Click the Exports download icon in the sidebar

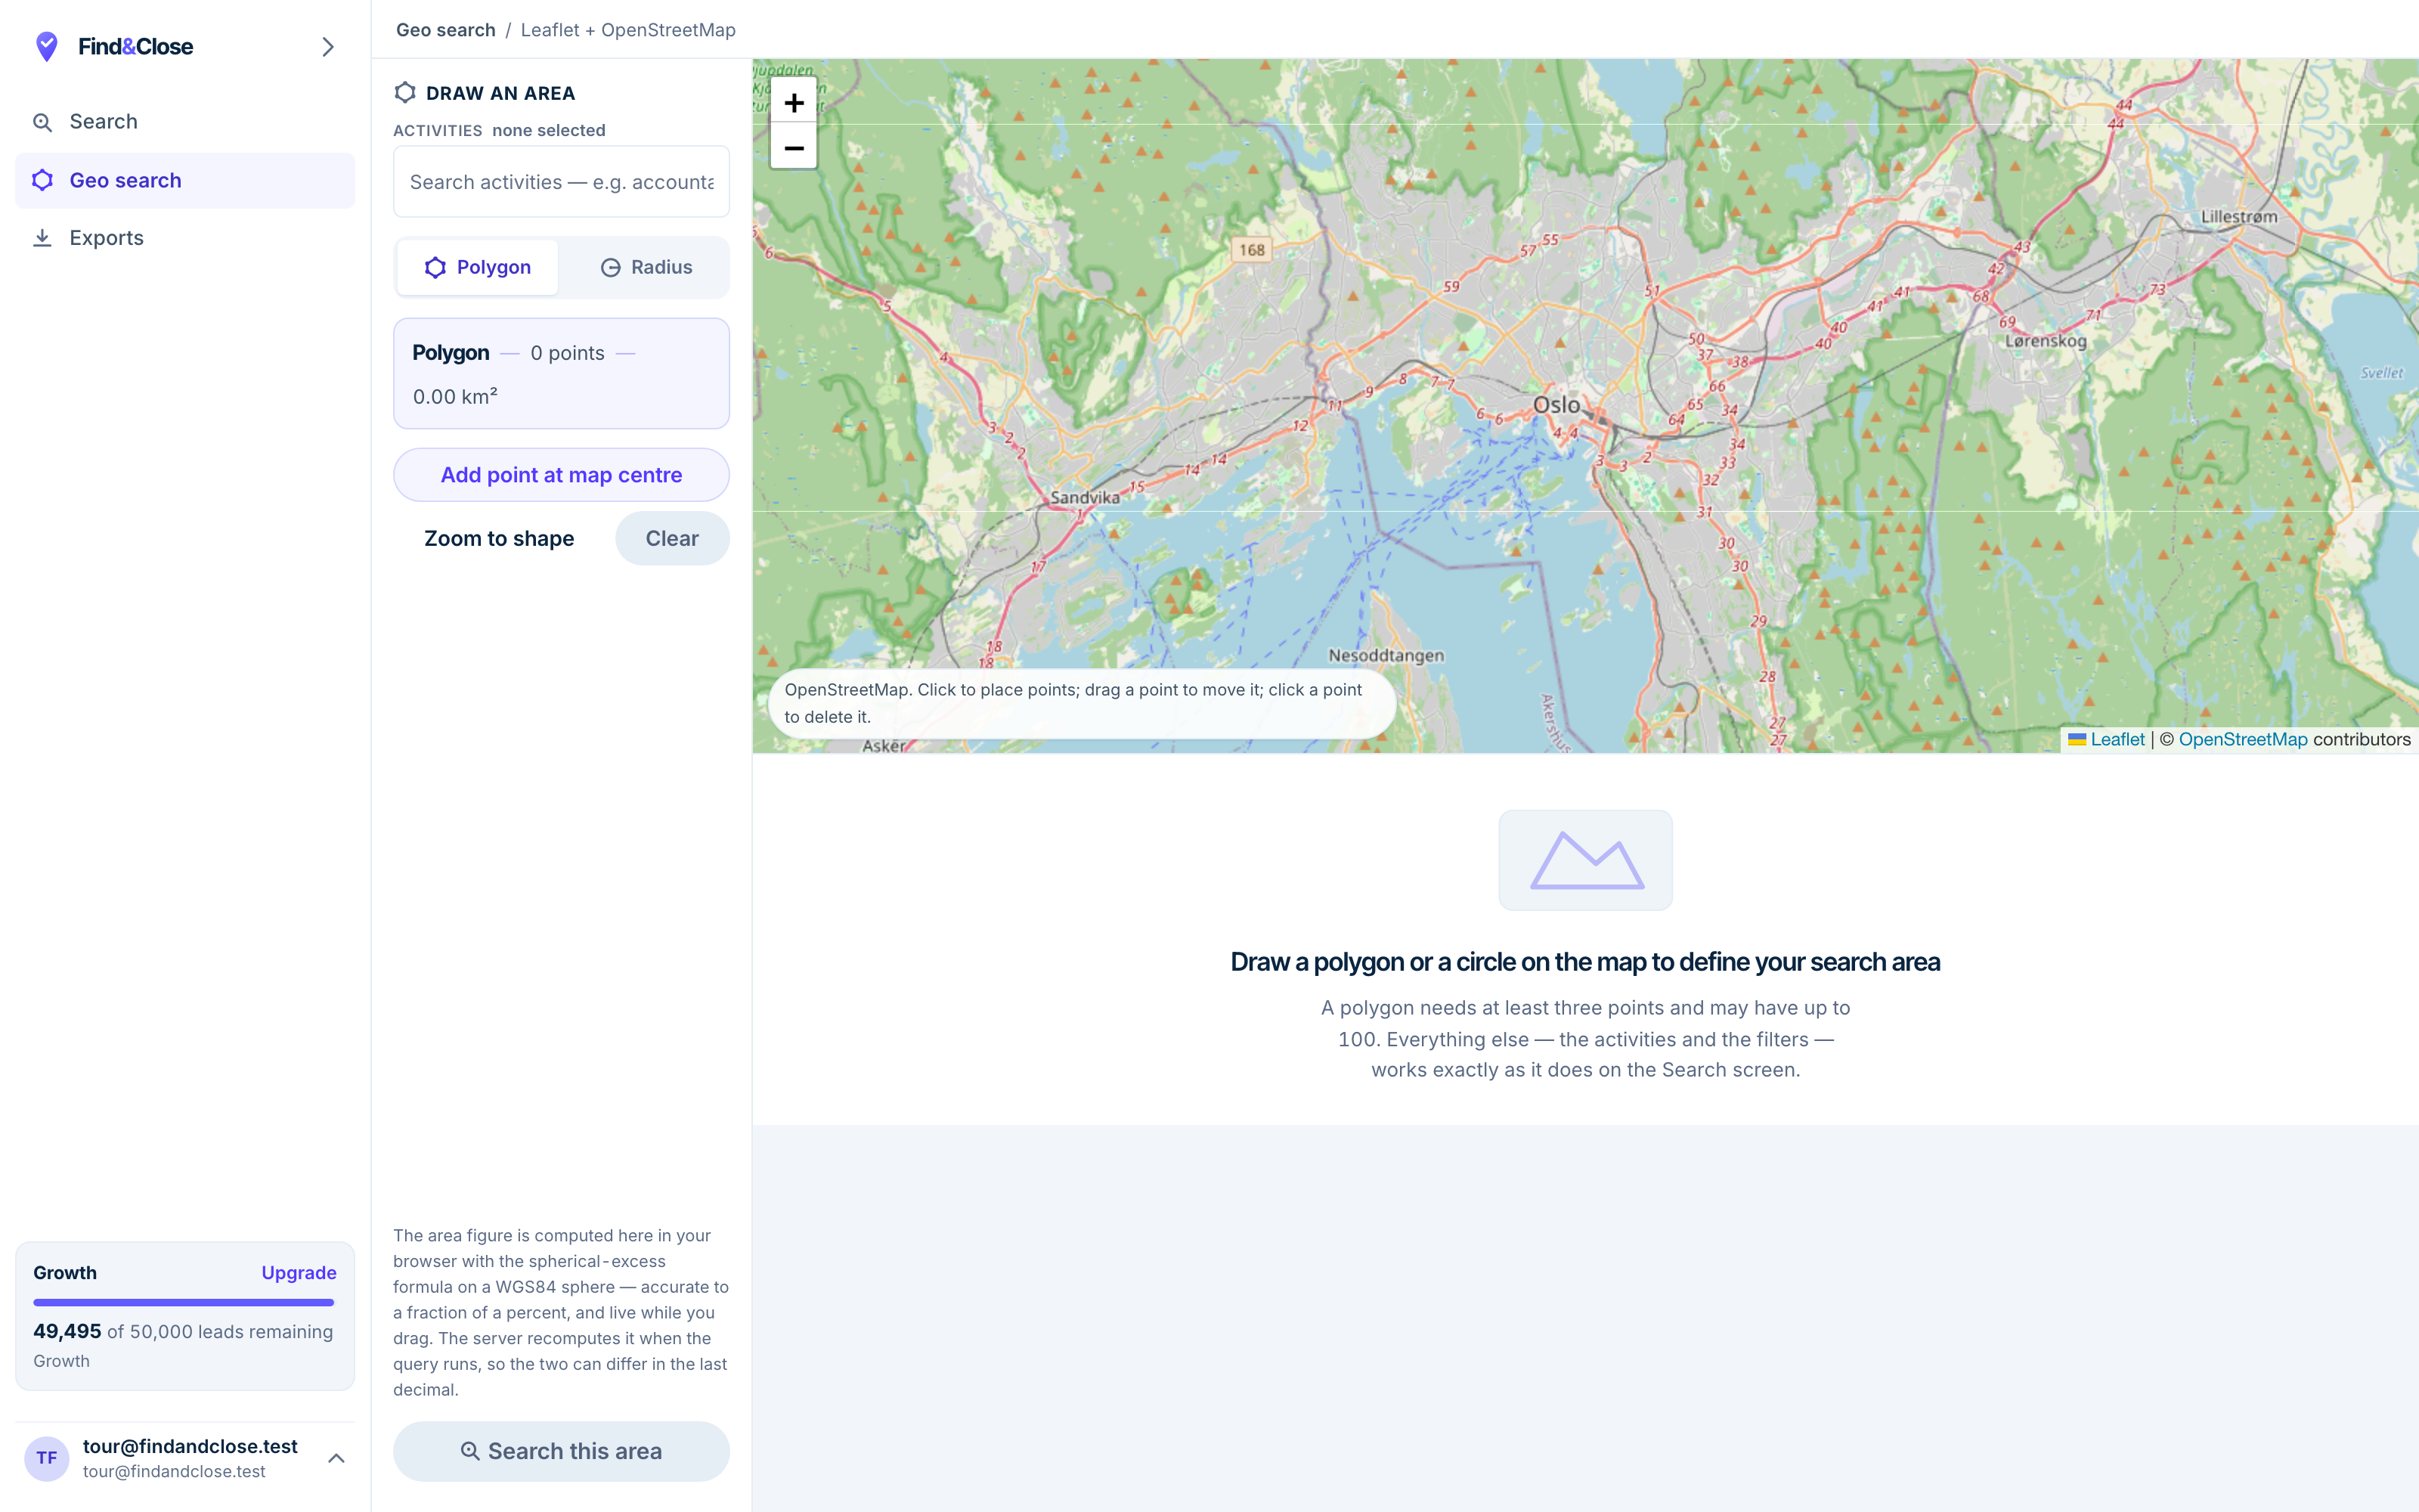(42, 238)
